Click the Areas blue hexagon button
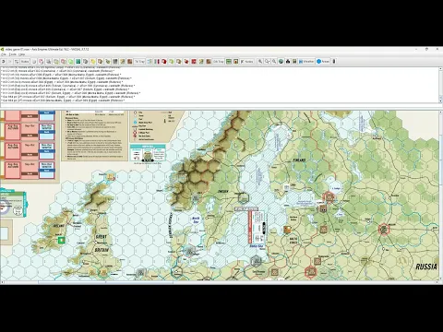 323,62
